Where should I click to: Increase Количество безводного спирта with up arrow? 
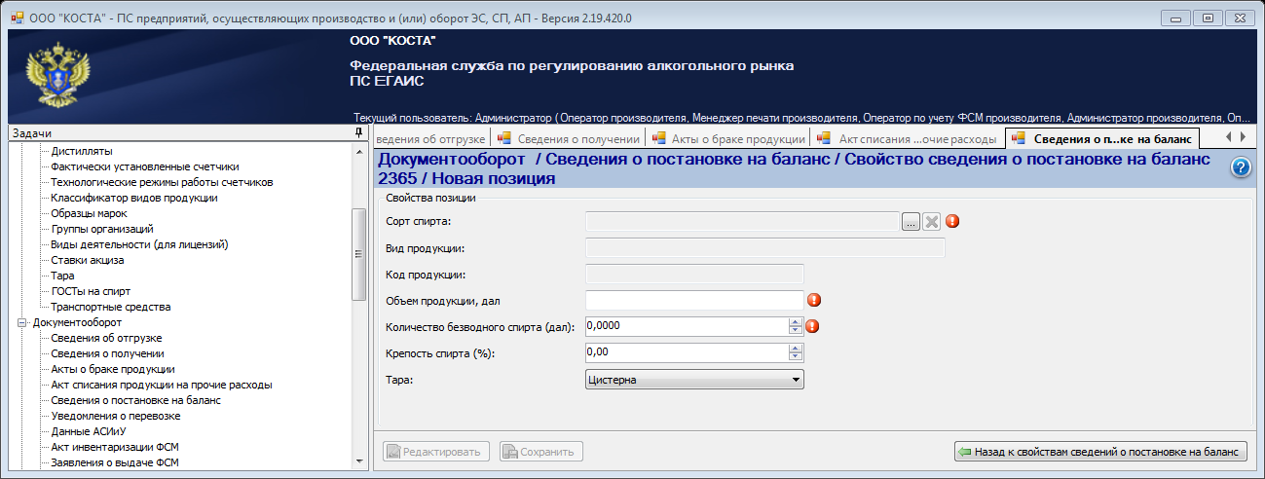(x=795, y=322)
